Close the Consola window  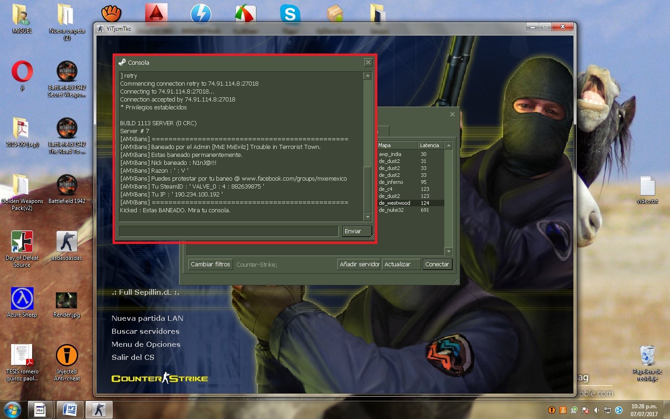pyautogui.click(x=368, y=62)
